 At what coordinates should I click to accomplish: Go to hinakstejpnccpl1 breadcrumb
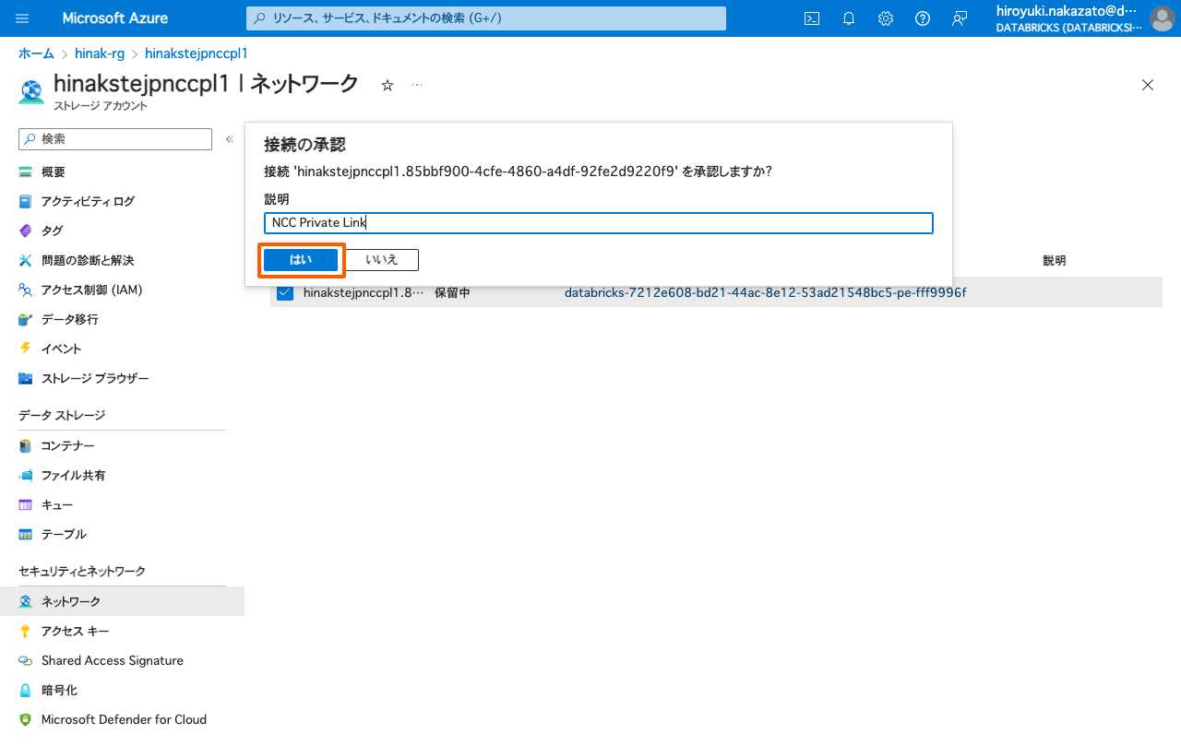pos(197,53)
